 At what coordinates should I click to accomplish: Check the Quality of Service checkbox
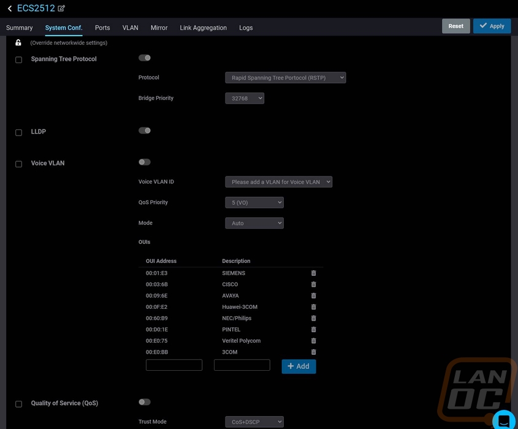[19, 404]
